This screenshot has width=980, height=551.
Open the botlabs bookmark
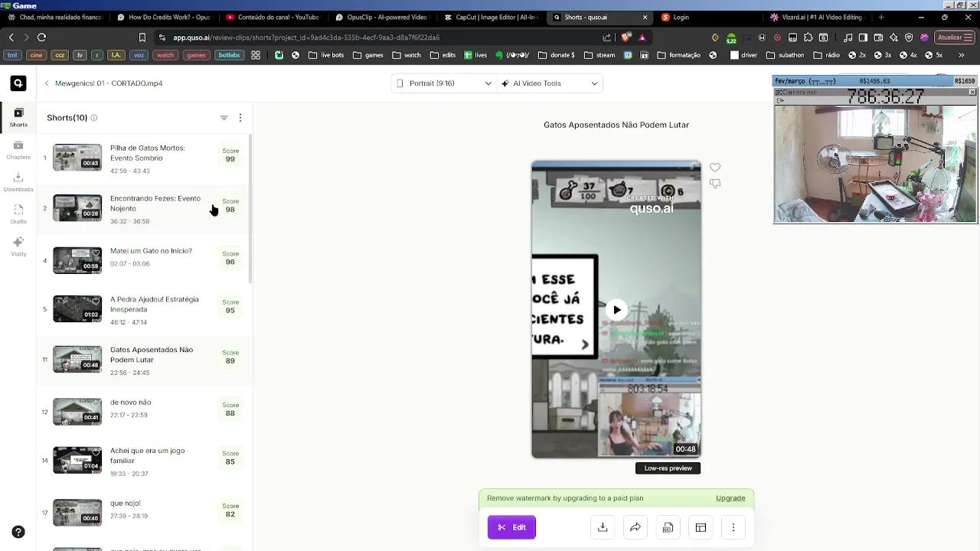[229, 55]
